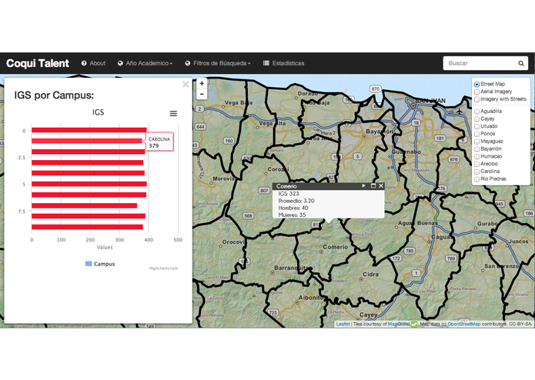Click the route 172 shield near Cidra

pos(396,258)
